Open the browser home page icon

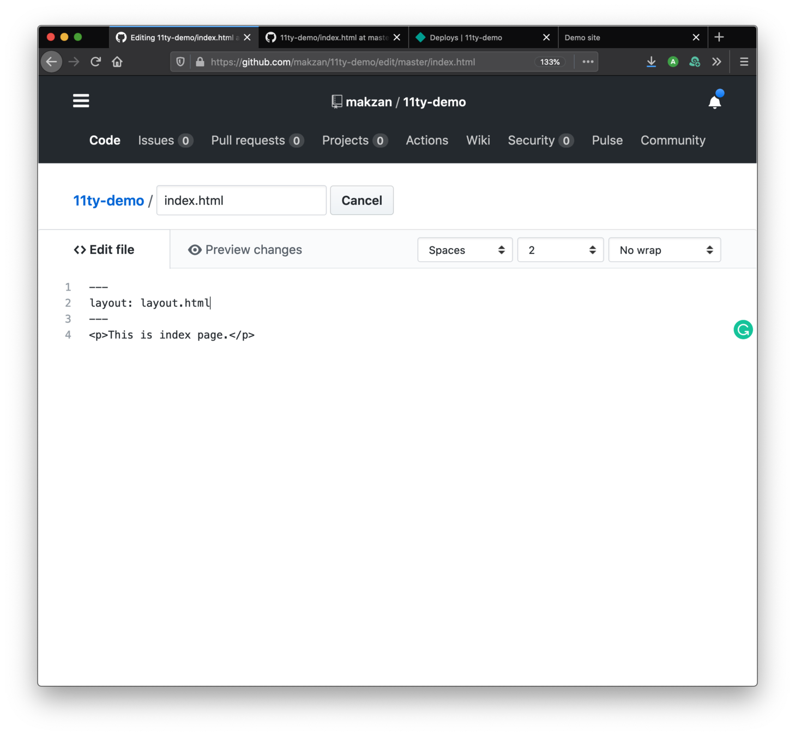point(117,62)
